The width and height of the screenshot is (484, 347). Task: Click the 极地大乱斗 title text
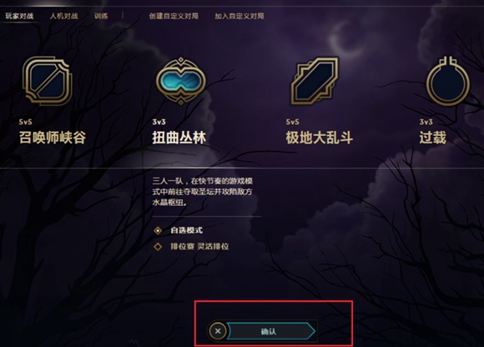319,138
